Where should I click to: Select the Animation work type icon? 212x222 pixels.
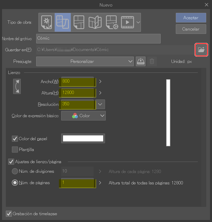tap(128, 22)
